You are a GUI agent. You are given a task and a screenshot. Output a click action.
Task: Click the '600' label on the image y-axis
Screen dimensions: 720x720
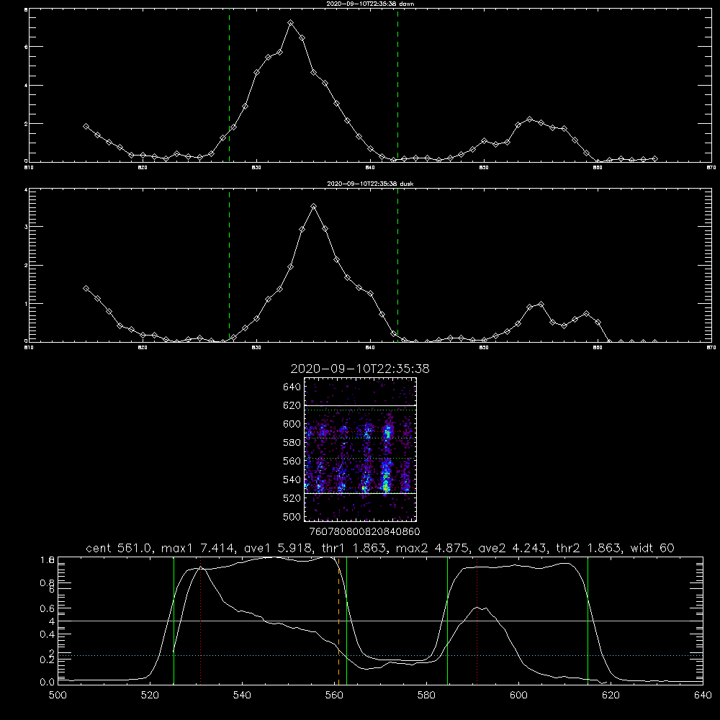[x=292, y=424]
